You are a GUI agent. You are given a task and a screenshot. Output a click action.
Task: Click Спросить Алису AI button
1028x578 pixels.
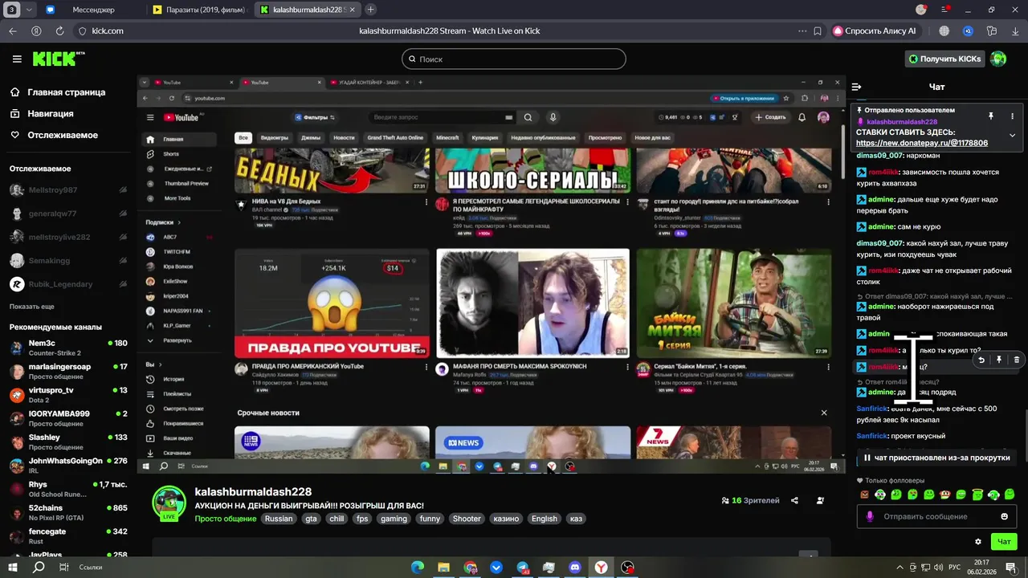875,31
